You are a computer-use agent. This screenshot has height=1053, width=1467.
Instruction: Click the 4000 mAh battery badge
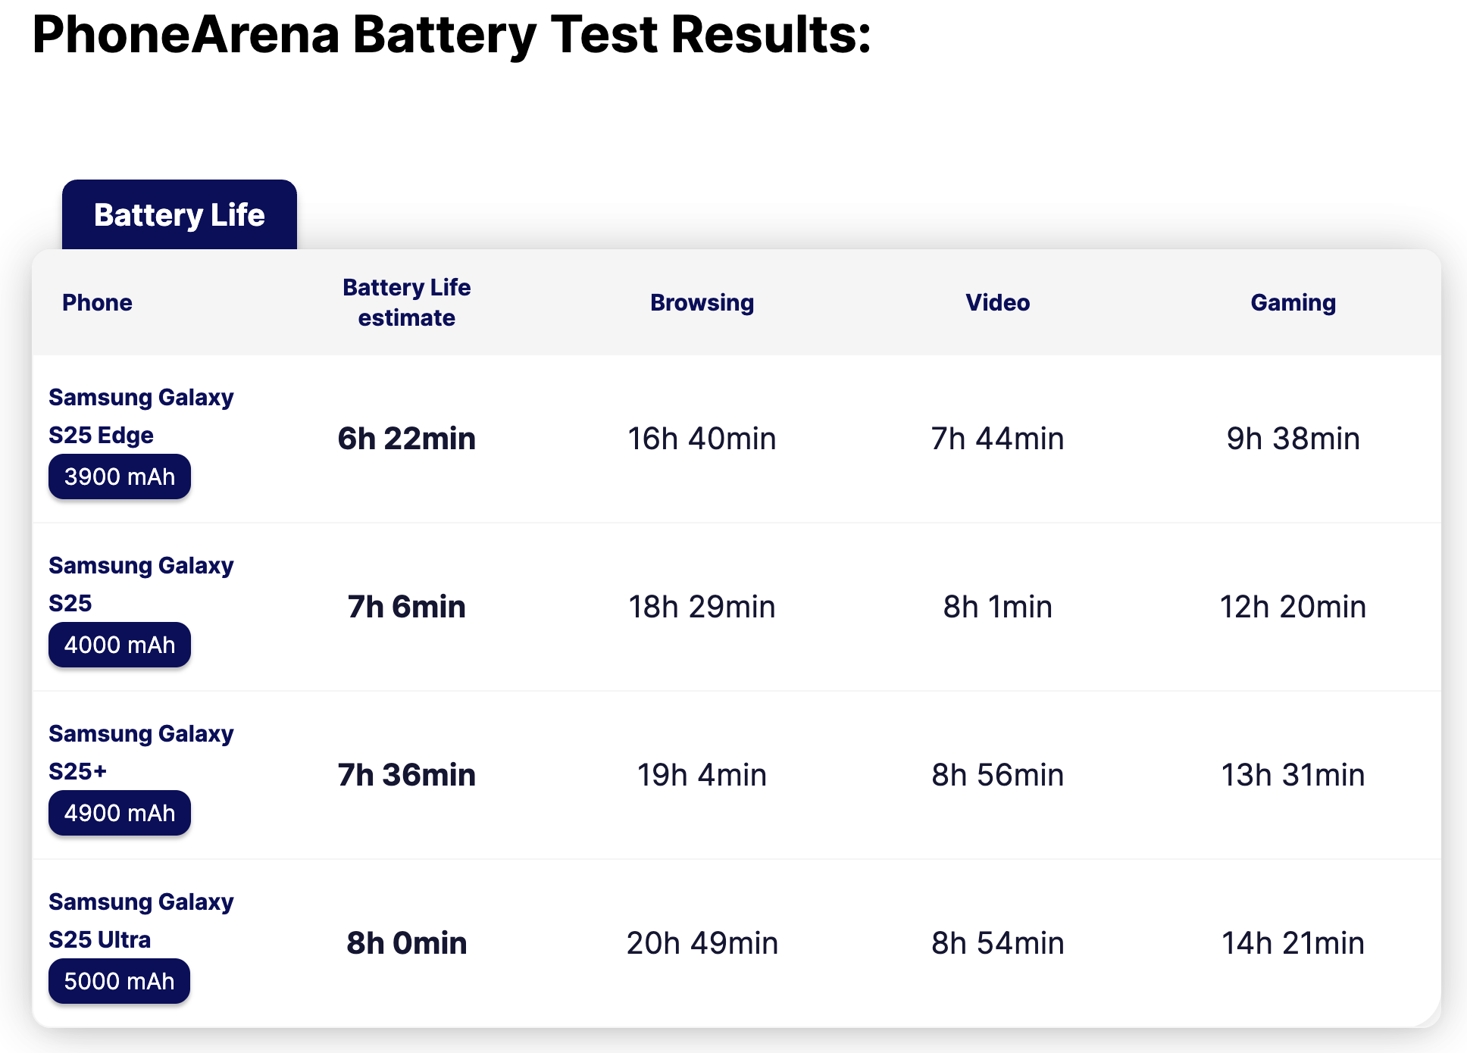tap(120, 645)
